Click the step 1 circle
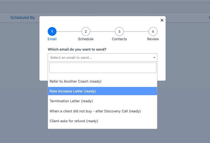The height and width of the screenshot is (143, 210). point(52,32)
